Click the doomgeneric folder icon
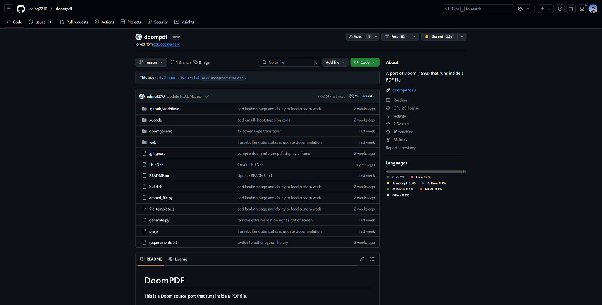The height and width of the screenshot is (305, 602). (x=145, y=131)
